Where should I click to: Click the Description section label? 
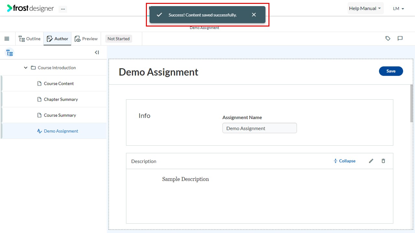[144, 161]
